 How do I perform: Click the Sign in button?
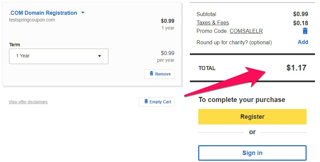coord(252,153)
